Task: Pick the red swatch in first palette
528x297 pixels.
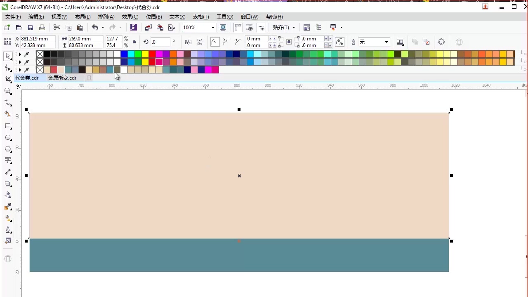Action: (x=152, y=54)
